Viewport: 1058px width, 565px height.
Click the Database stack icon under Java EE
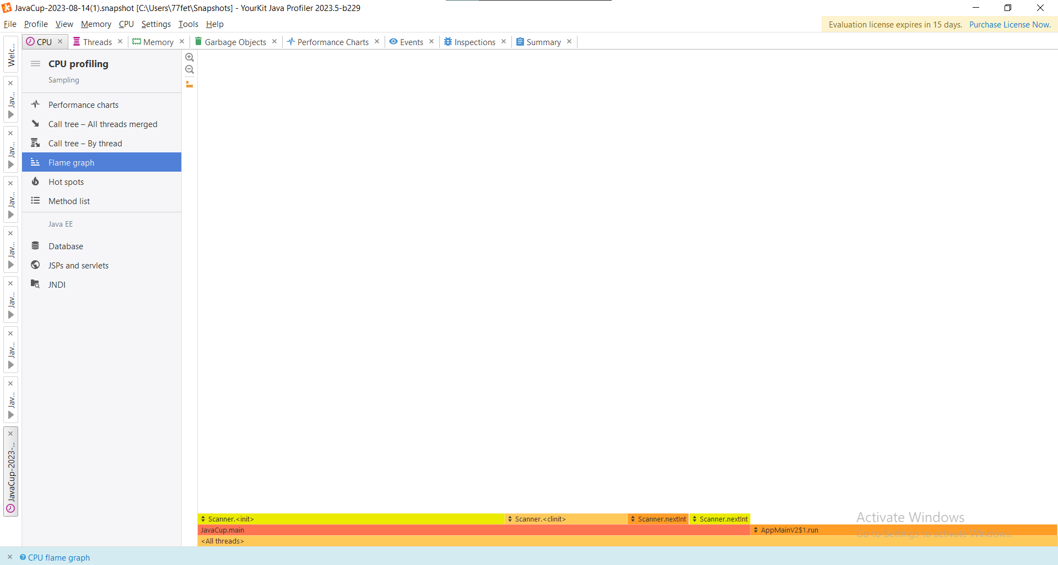pyautogui.click(x=35, y=245)
